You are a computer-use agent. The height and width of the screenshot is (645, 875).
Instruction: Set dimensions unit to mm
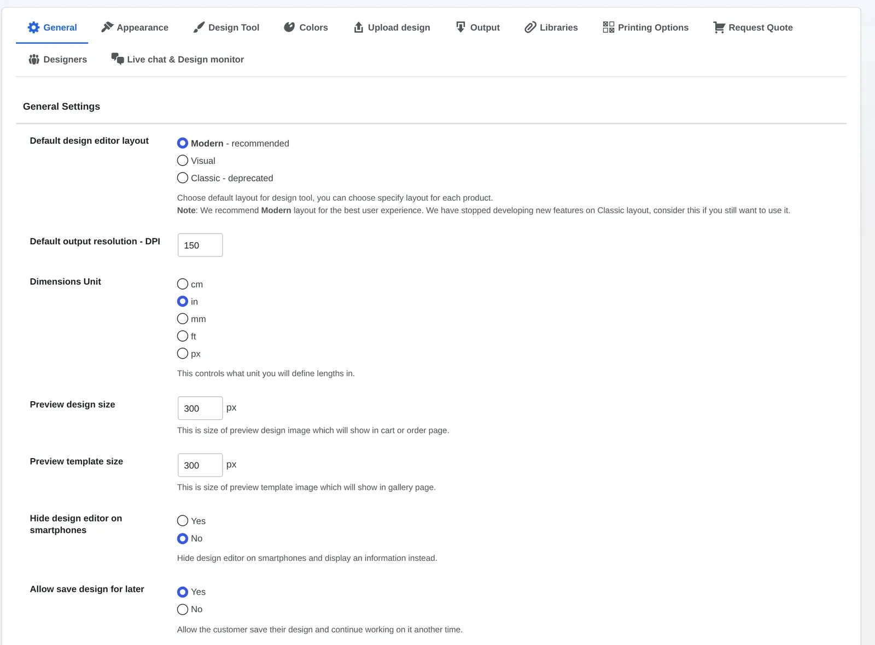183,319
